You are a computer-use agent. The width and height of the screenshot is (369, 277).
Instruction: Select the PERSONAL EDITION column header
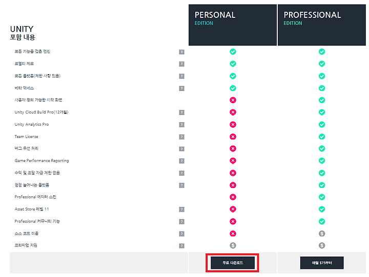tap(233, 25)
